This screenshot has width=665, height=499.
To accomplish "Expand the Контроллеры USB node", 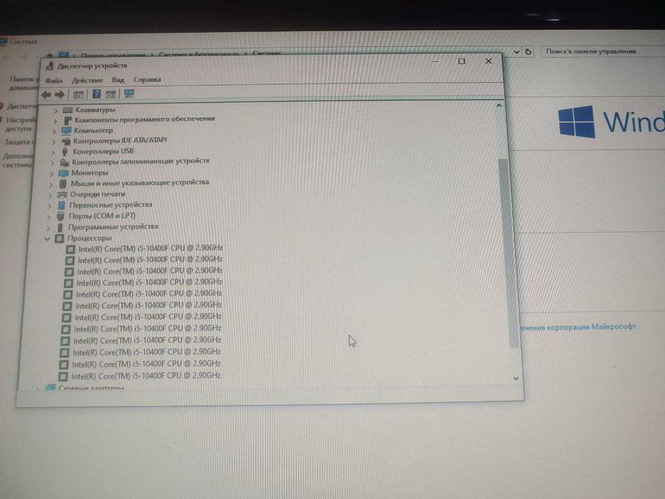I will 53,152.
